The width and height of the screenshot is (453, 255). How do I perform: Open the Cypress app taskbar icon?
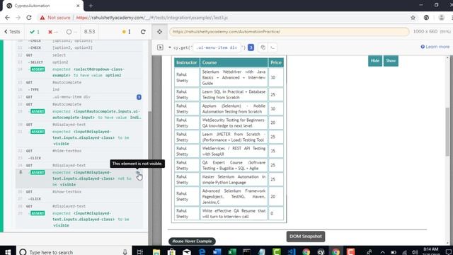click(x=321, y=252)
